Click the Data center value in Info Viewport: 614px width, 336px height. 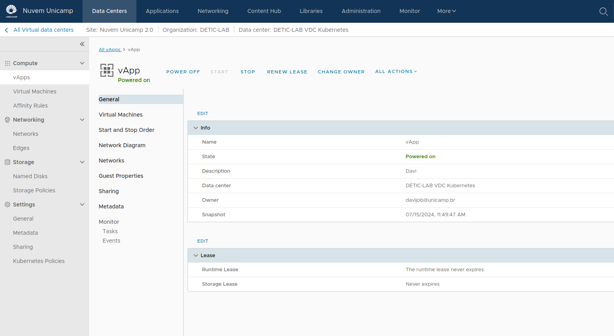click(440, 186)
